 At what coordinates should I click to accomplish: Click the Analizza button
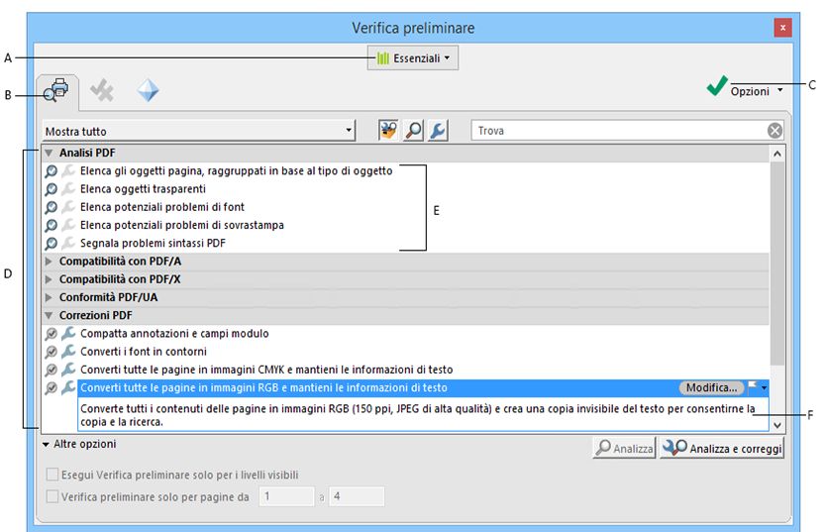pos(624,448)
